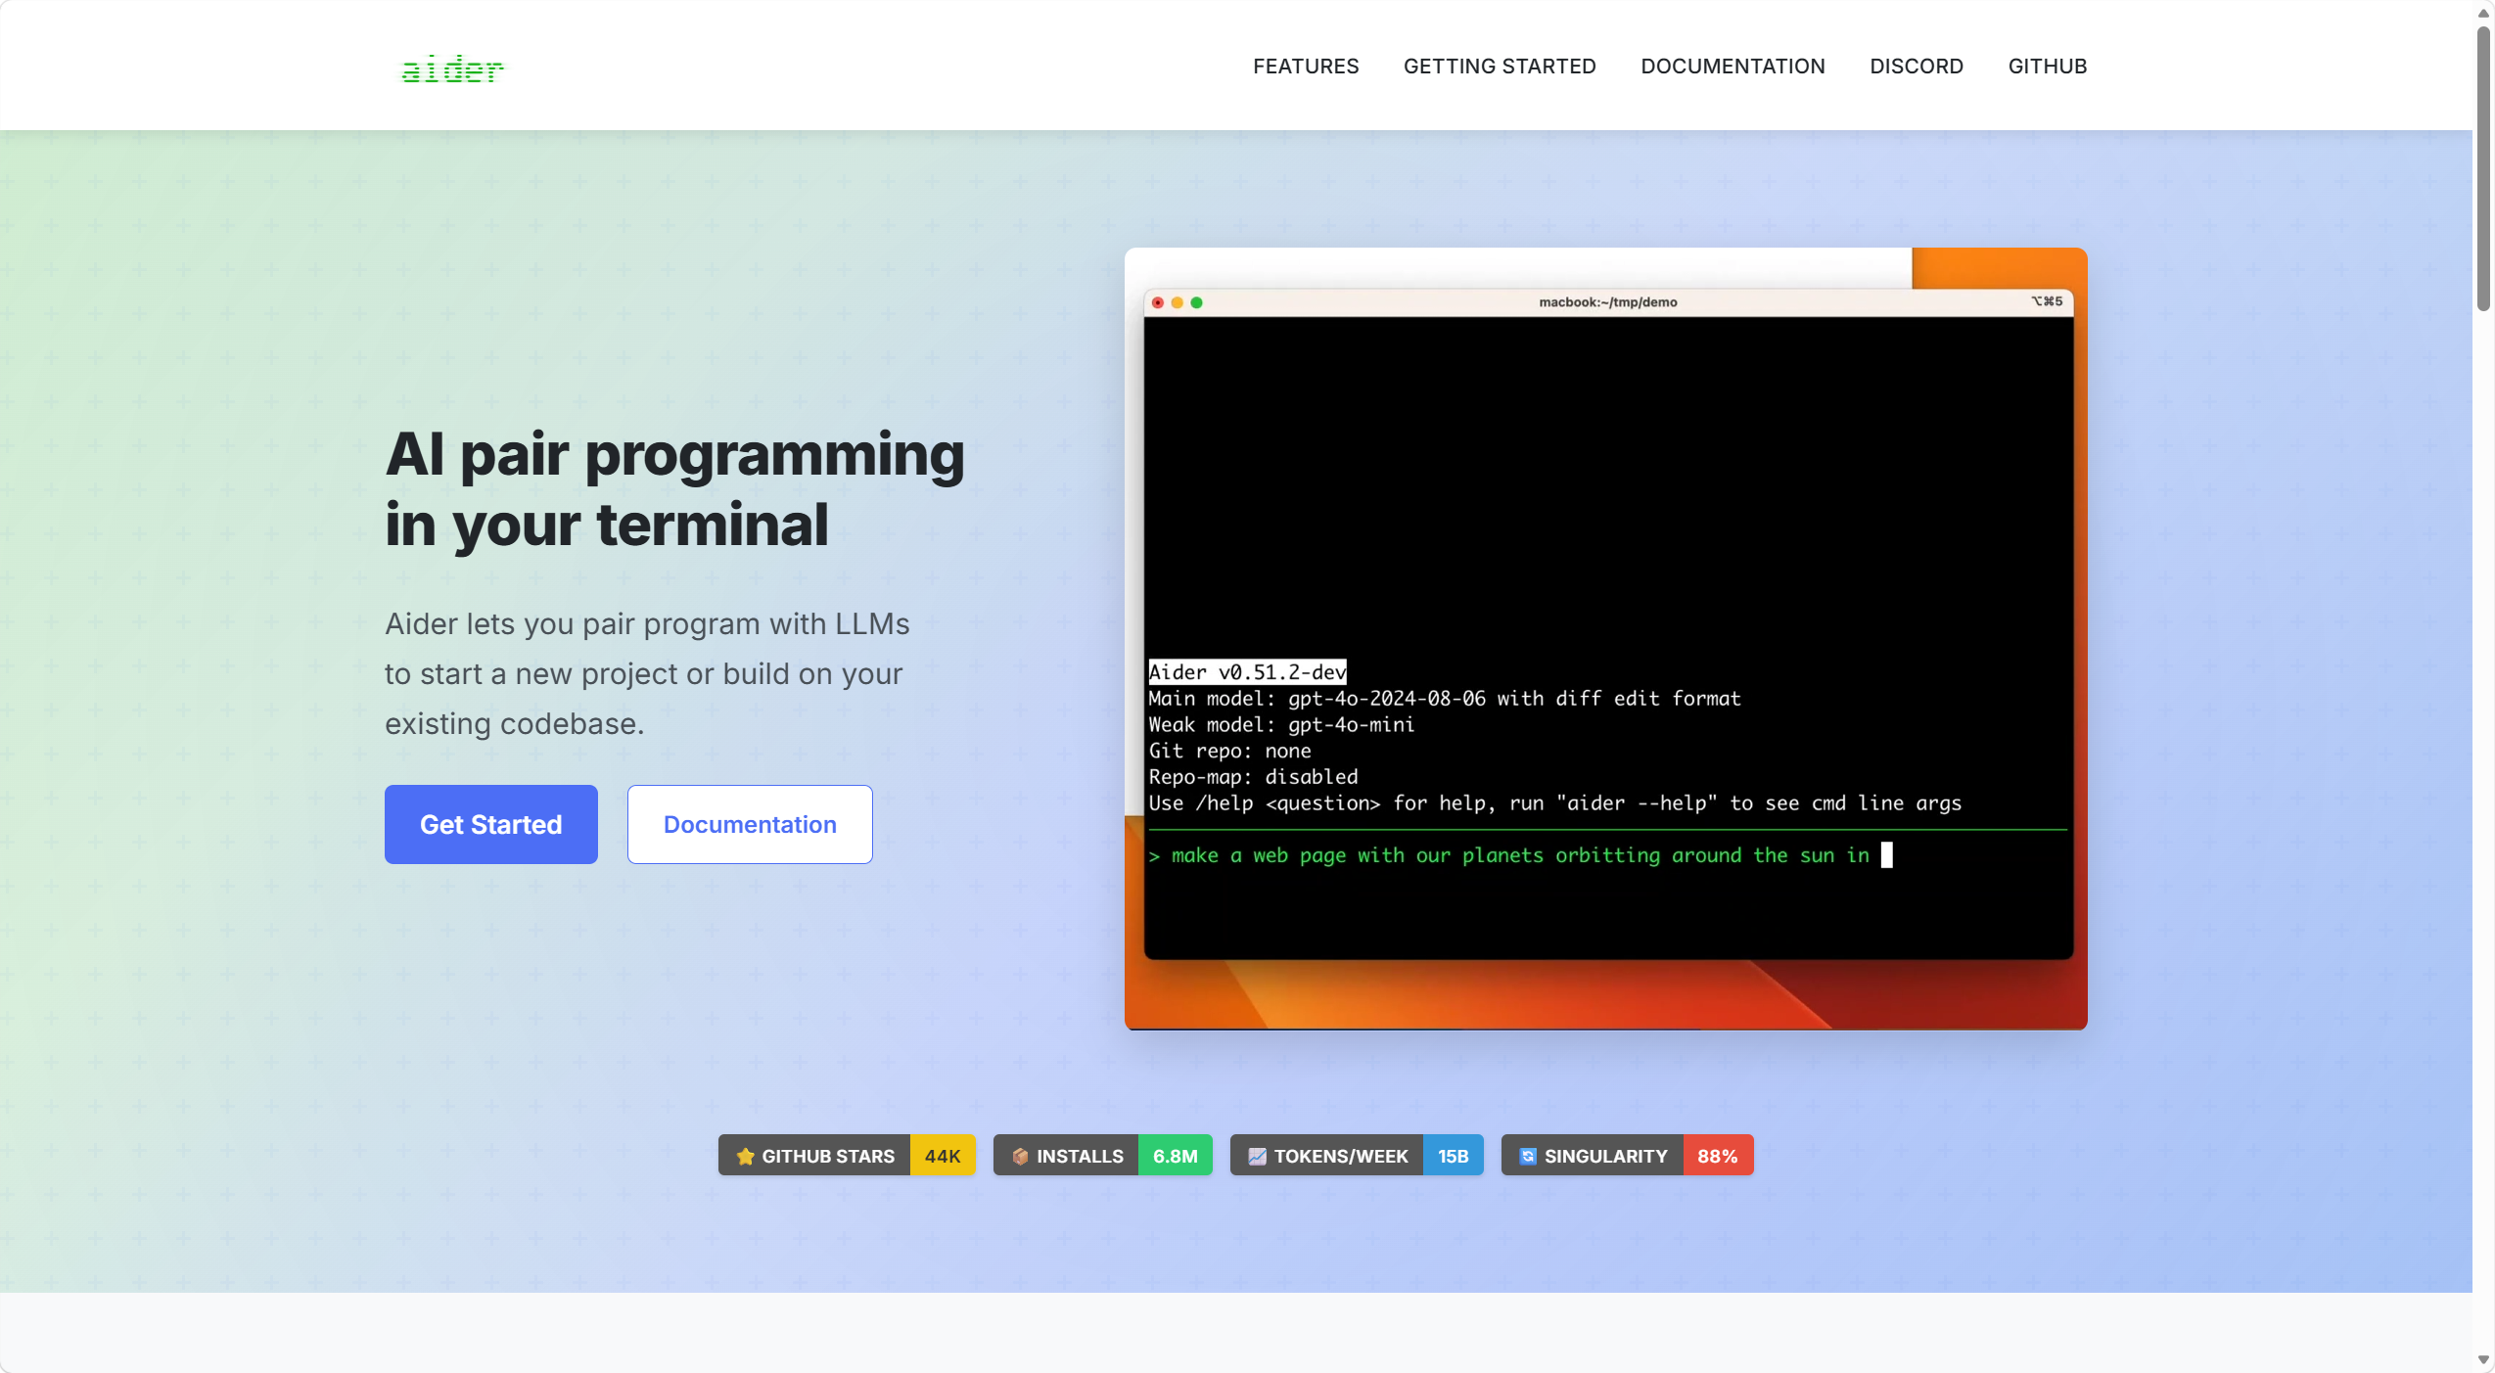The width and height of the screenshot is (2495, 1373).
Task: Click the 'Git repo: none' line
Action: point(1229,752)
